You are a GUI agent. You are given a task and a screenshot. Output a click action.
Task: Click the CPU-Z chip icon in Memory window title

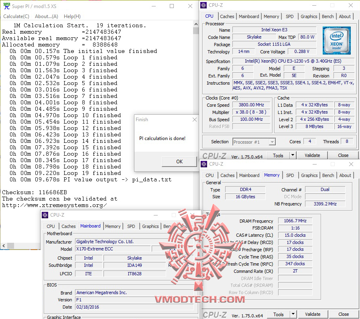(203, 164)
